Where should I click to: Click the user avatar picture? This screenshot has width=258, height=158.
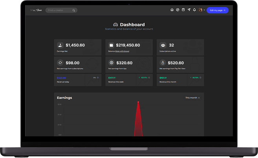coord(200,10)
